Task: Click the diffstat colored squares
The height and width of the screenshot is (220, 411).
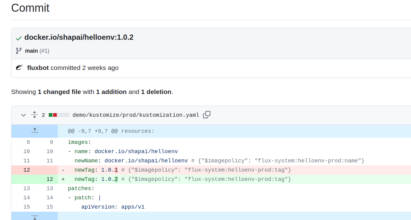Action: click(59, 115)
